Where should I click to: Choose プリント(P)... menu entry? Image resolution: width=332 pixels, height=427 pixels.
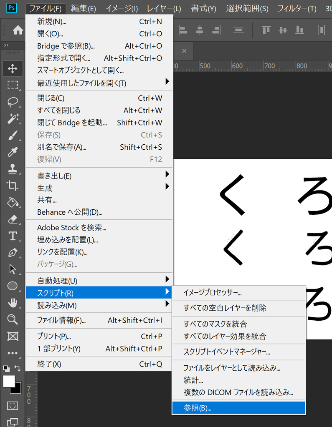99,337
